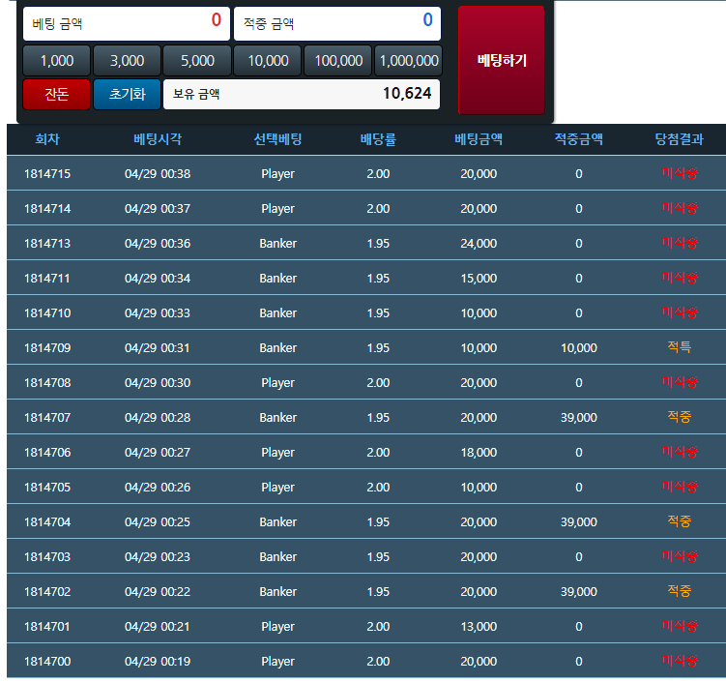This screenshot has width=726, height=683.
Task: Click the 회차 column header
Action: click(x=47, y=139)
